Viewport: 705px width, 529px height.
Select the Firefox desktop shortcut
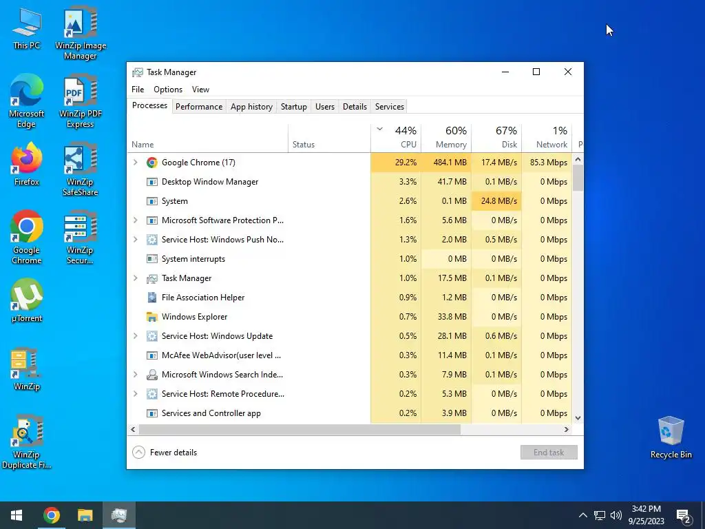(27, 164)
